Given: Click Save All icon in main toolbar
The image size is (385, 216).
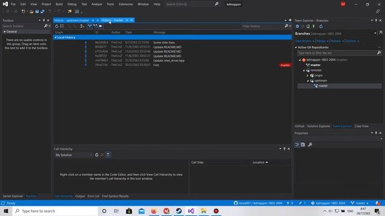Looking at the screenshot, I should [43, 11].
